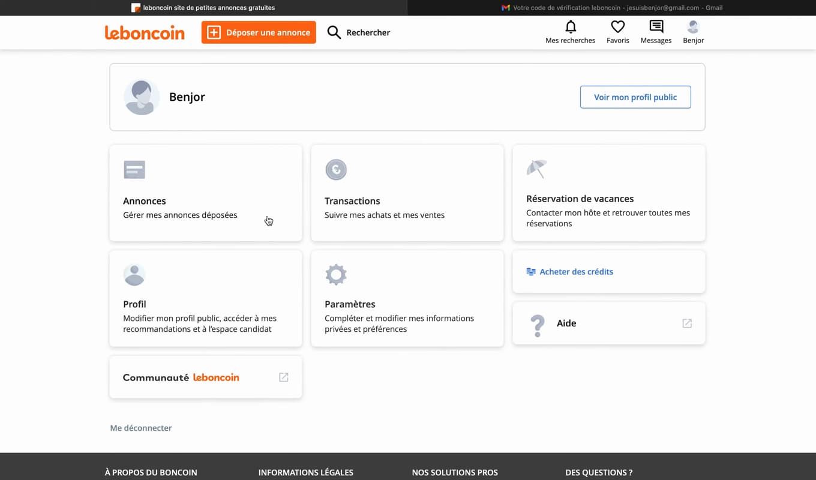This screenshot has width=816, height=480.
Task: Open Favoris heart icon
Action: [x=618, y=26]
